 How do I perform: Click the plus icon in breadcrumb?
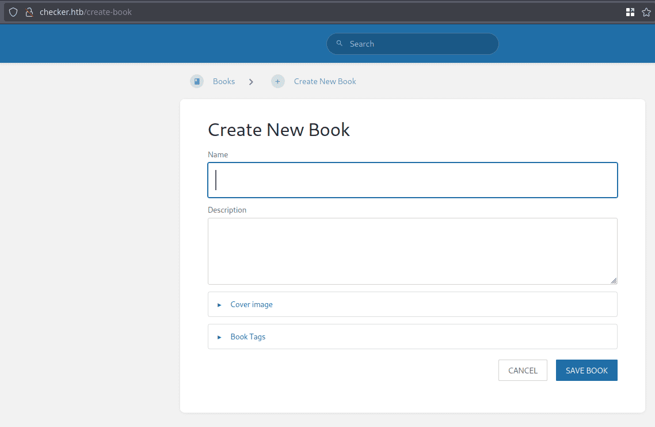[278, 82]
